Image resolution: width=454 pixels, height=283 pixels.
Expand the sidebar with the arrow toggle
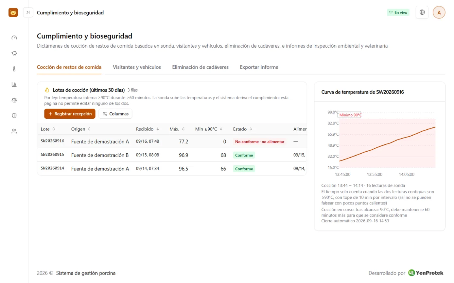tap(28, 12)
